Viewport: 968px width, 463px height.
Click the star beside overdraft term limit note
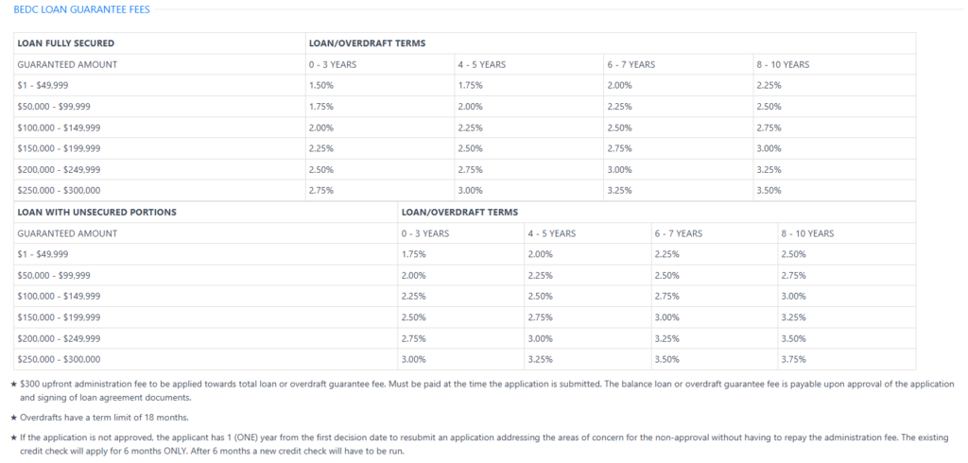click(14, 418)
